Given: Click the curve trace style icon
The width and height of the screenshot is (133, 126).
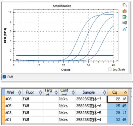Looking at the screenshot, I should tap(125, 29).
